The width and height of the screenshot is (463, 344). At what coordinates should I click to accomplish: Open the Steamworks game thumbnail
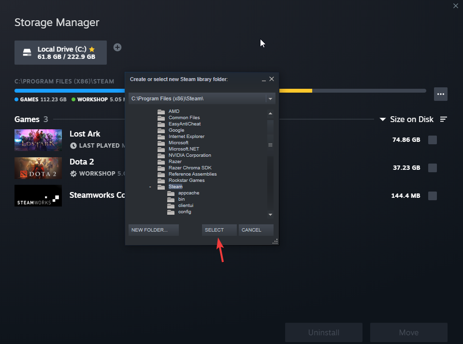tap(38, 196)
